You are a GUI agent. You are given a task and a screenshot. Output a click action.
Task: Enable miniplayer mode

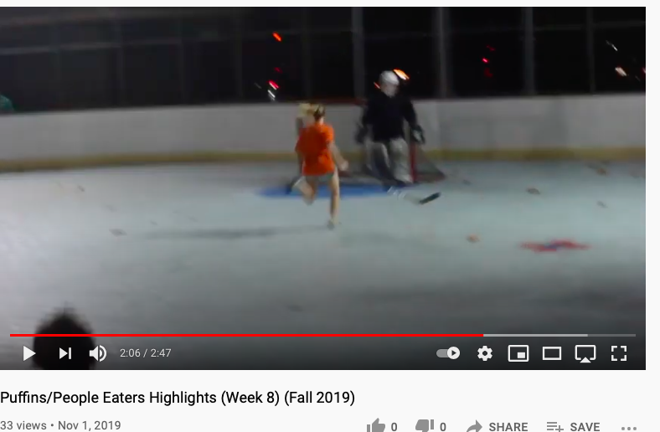[x=518, y=353]
